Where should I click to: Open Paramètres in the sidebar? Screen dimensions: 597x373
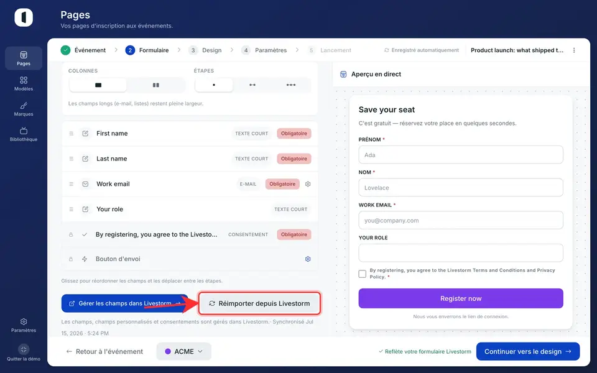pyautogui.click(x=24, y=325)
